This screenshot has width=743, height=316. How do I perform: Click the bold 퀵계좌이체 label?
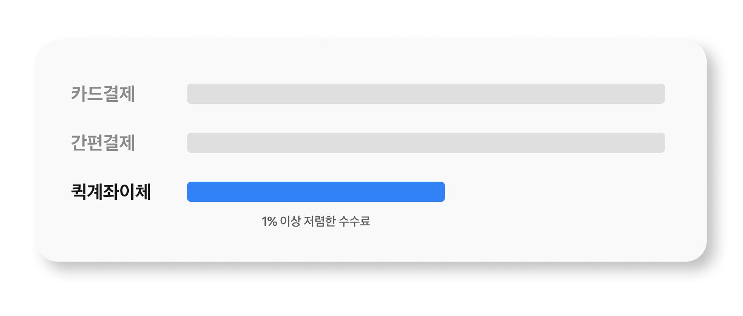pyautogui.click(x=111, y=192)
